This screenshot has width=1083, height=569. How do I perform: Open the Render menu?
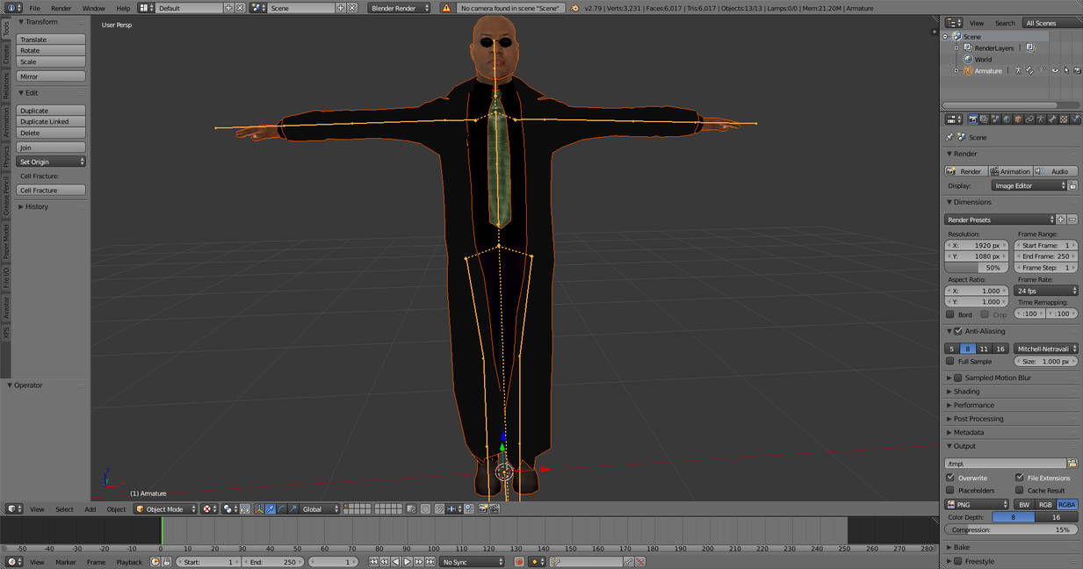[x=61, y=8]
